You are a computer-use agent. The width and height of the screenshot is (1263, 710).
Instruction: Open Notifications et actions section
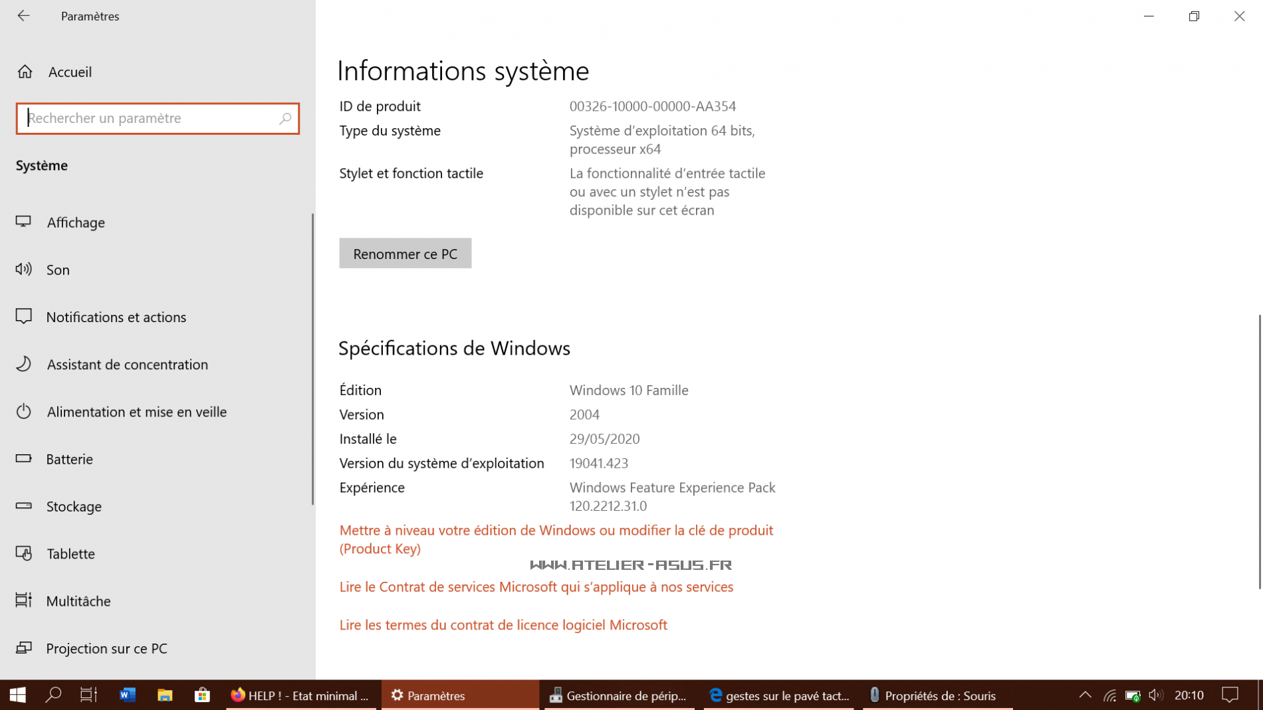[116, 317]
